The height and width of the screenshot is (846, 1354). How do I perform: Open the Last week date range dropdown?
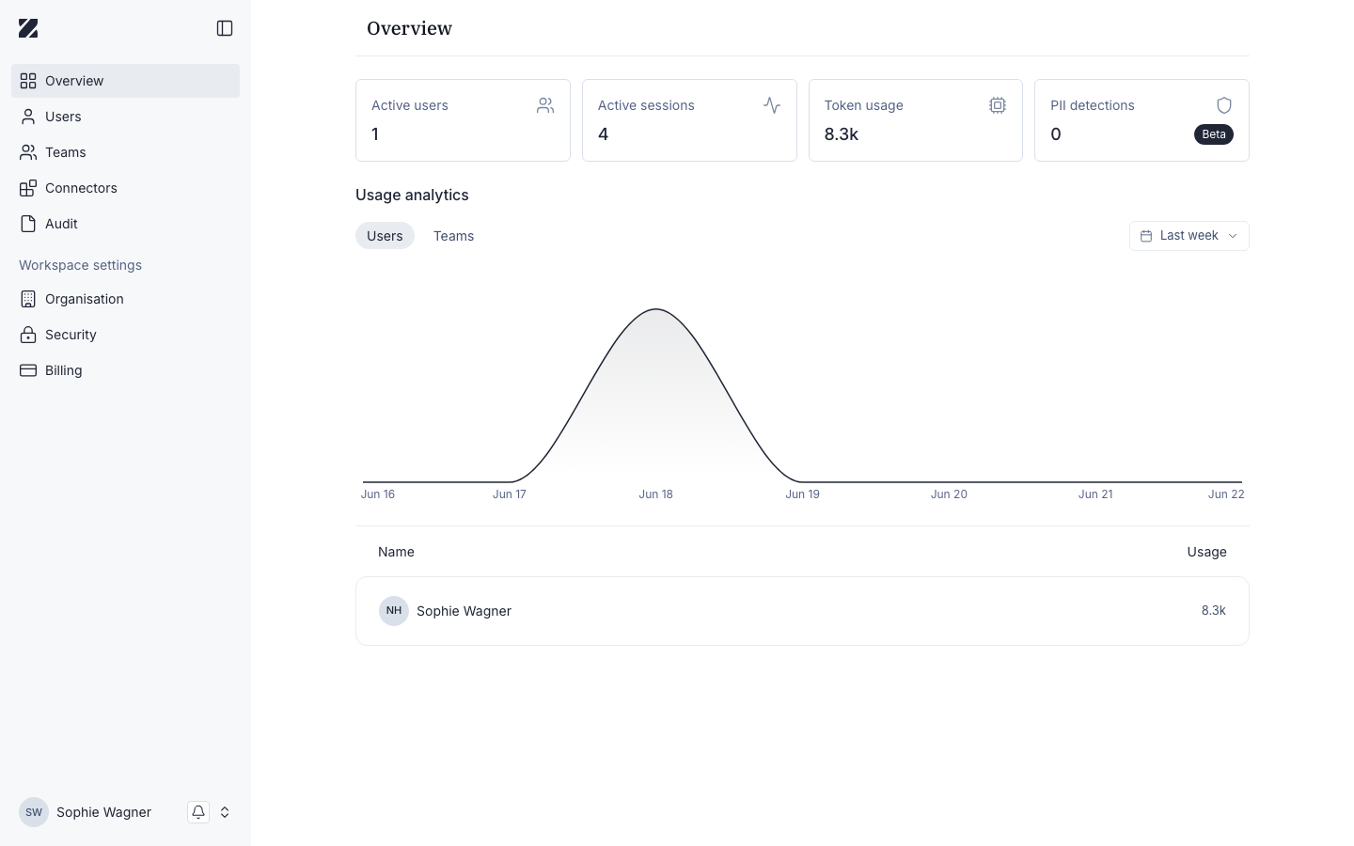(x=1189, y=236)
